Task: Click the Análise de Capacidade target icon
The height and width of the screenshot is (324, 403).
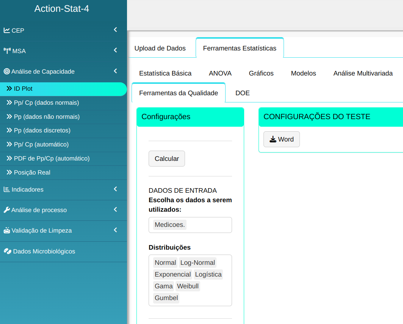Action: [6, 71]
